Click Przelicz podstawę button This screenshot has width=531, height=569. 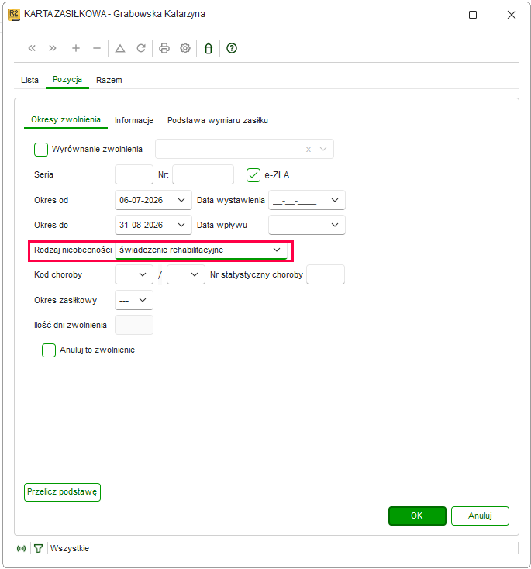coord(62,492)
